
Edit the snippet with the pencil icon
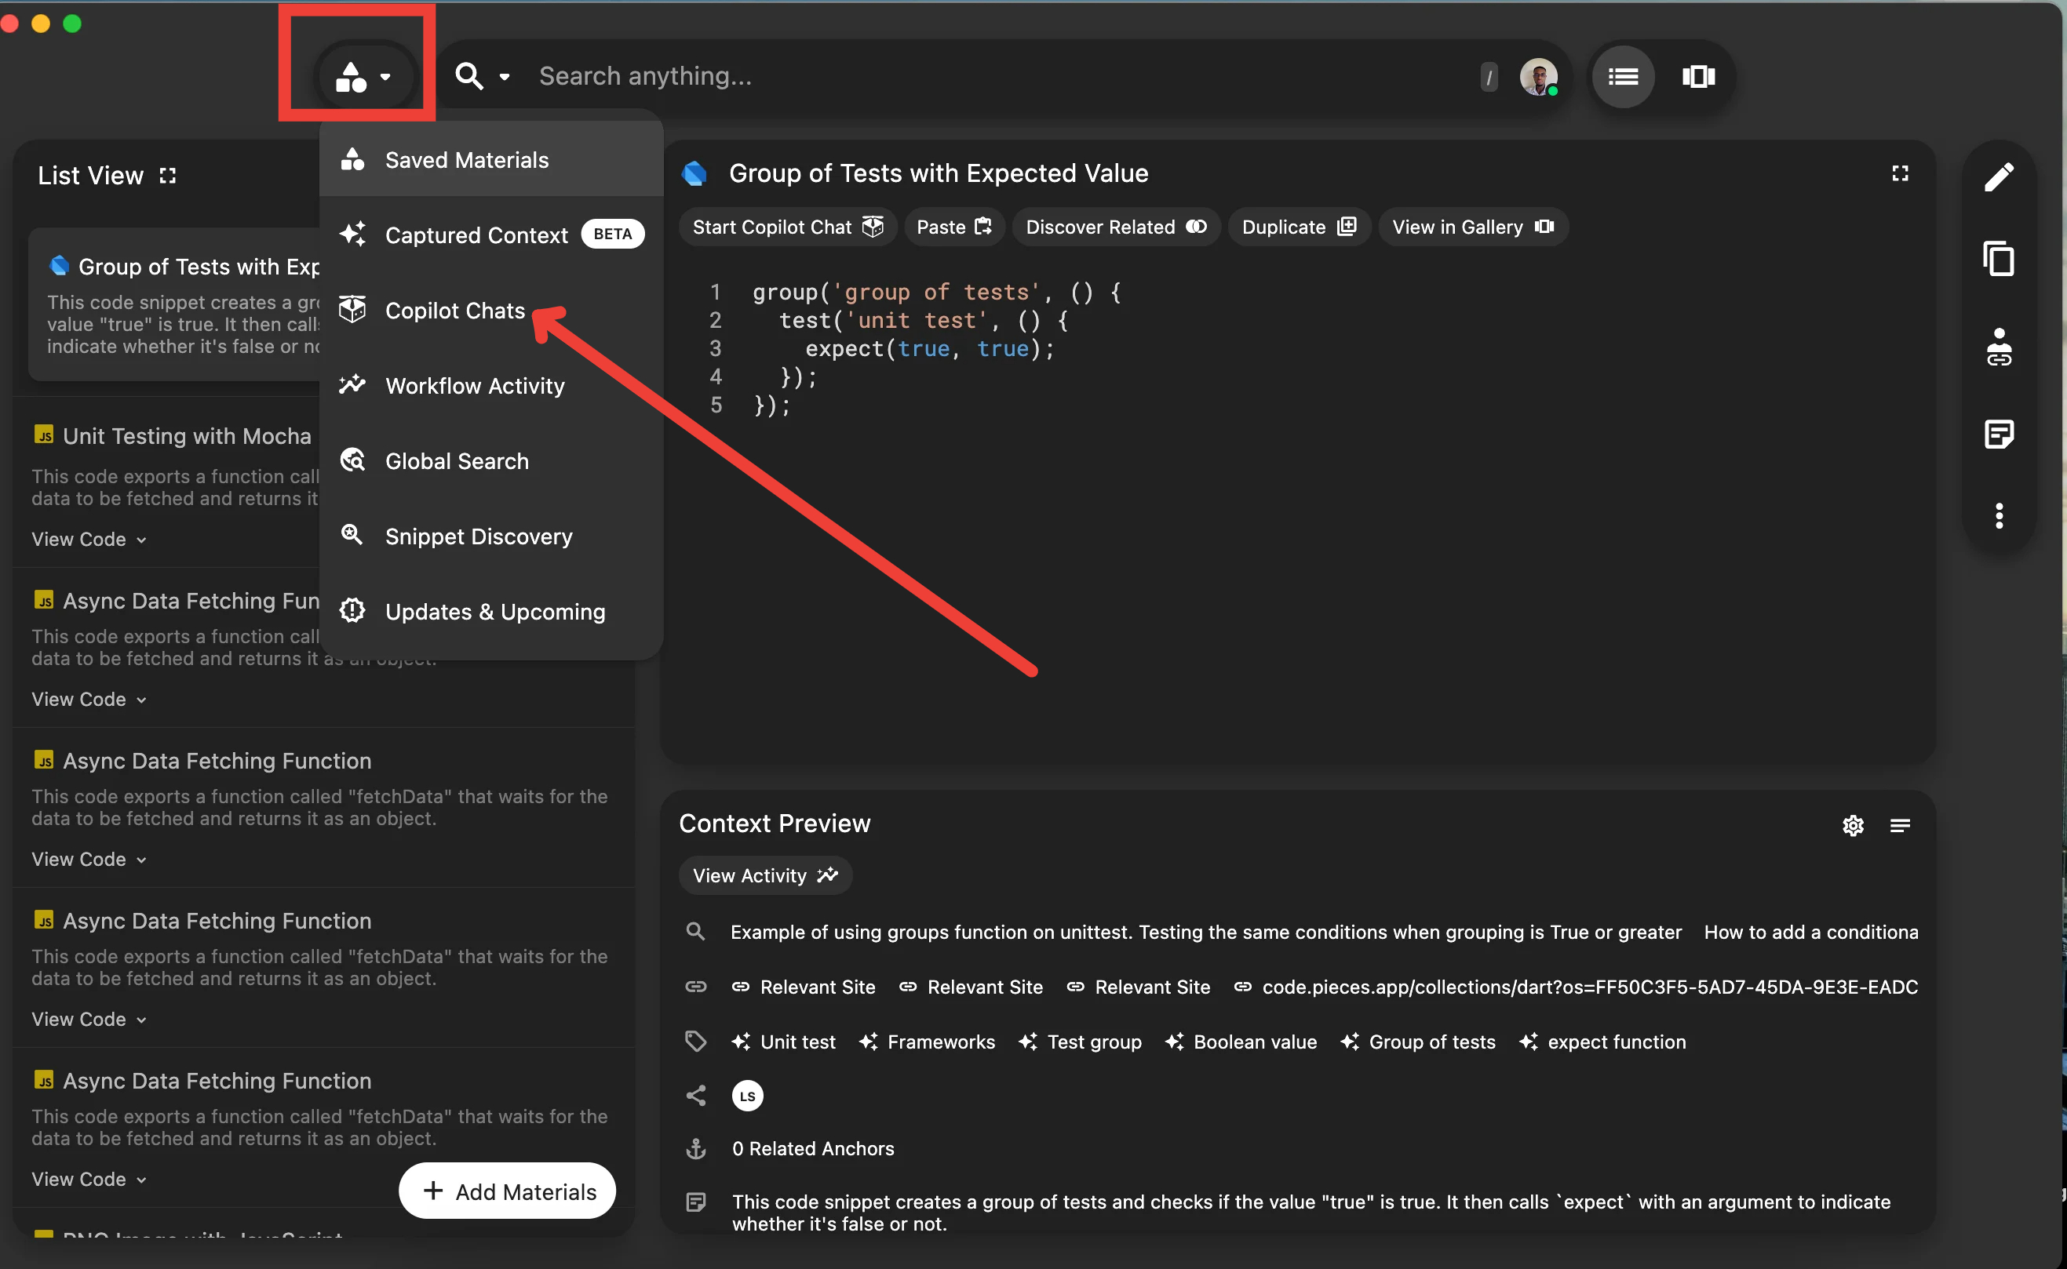tap(1999, 176)
